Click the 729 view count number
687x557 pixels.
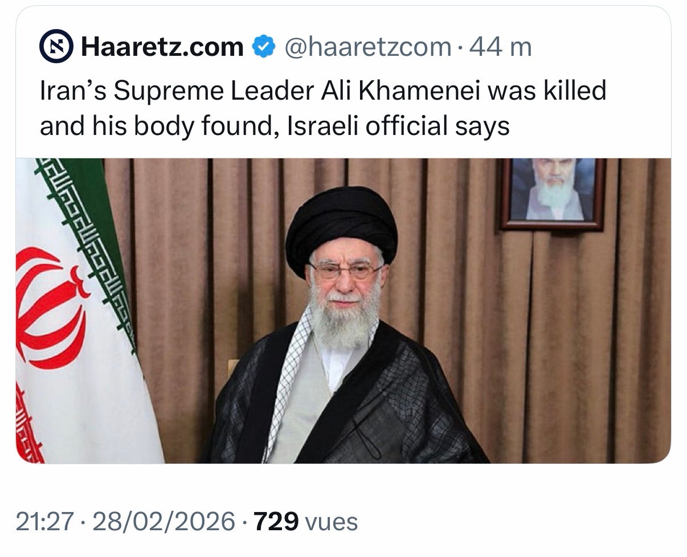(276, 521)
